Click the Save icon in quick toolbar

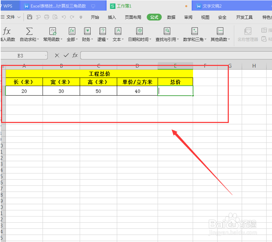[x=30, y=17]
